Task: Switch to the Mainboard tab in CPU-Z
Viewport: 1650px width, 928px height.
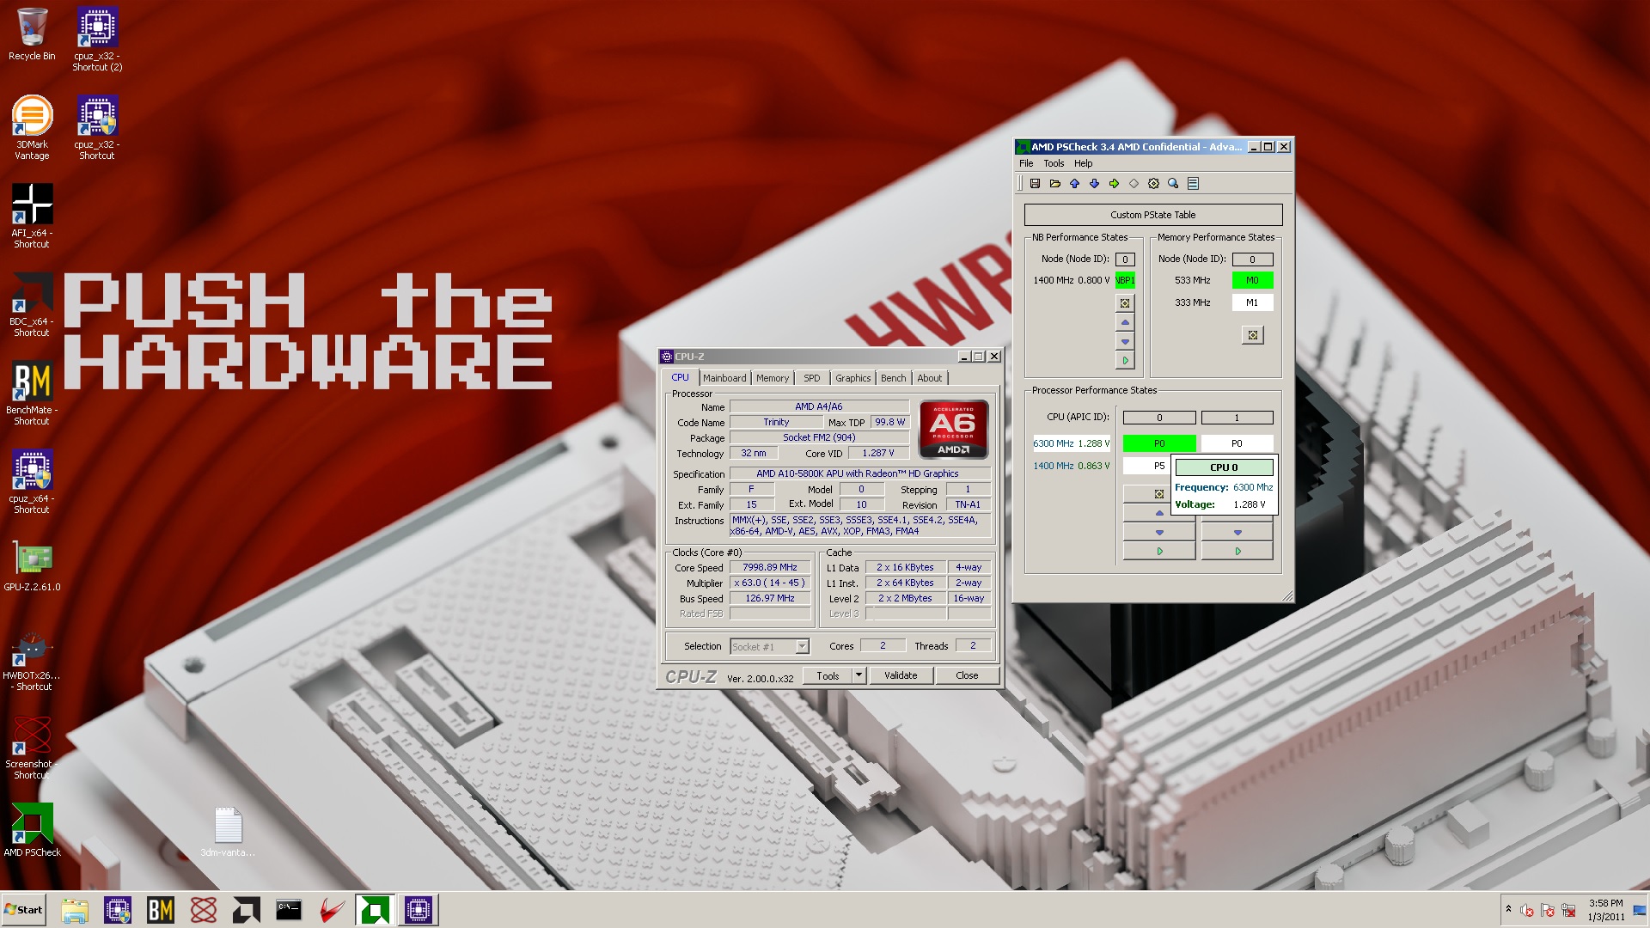Action: point(724,378)
